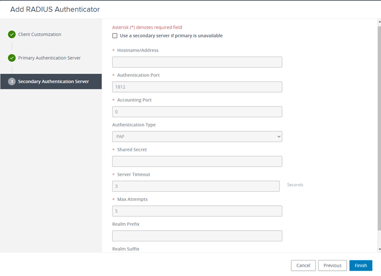
Task: Select Secondary Authentication Server step
Action: [53, 81]
